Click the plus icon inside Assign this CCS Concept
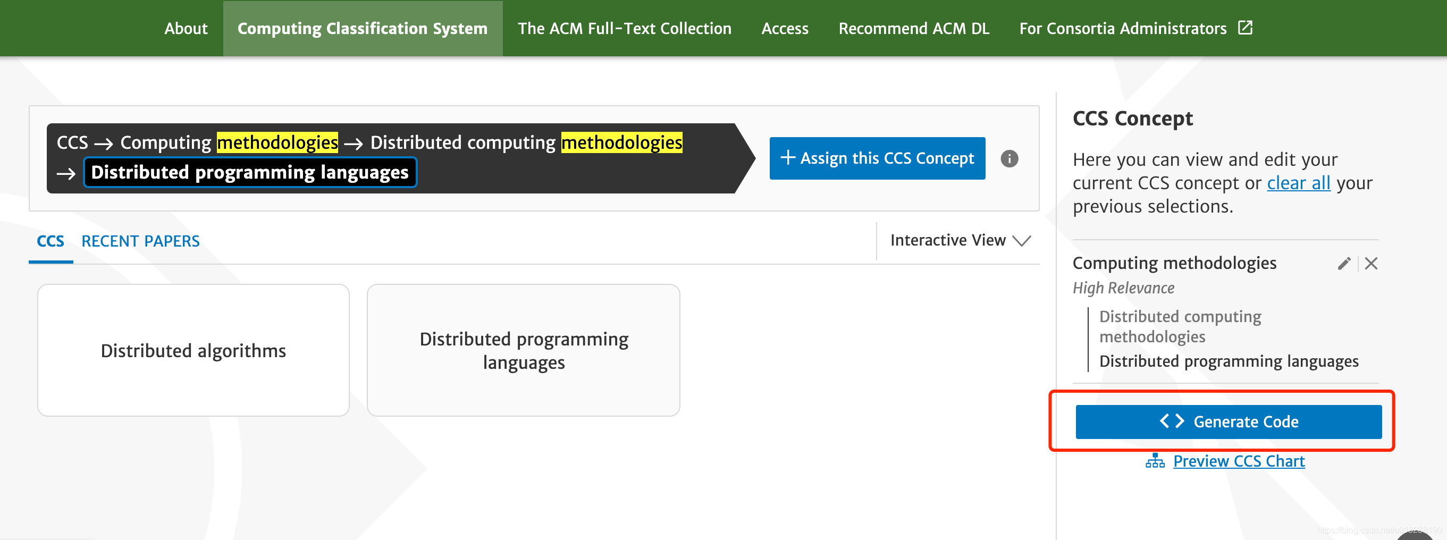This screenshot has width=1447, height=540. [x=789, y=158]
